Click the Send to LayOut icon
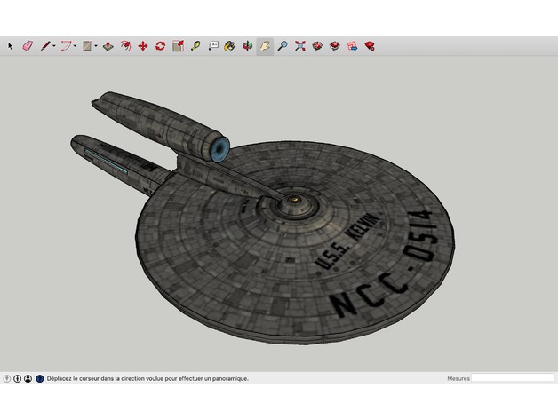Image resolution: width=558 pixels, height=419 pixels. pyautogui.click(x=353, y=46)
